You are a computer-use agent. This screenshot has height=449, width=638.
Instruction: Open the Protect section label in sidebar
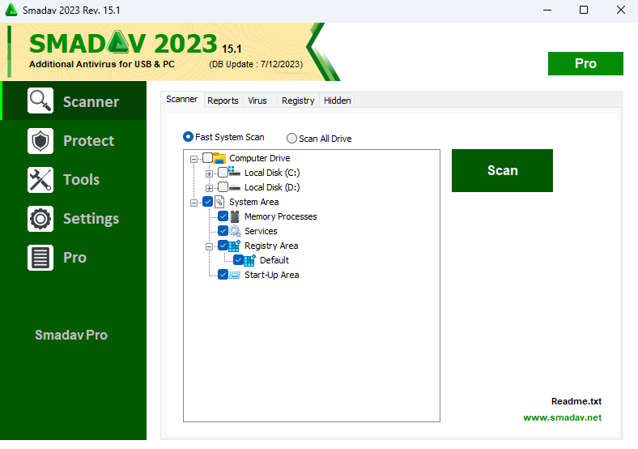pyautogui.click(x=89, y=141)
